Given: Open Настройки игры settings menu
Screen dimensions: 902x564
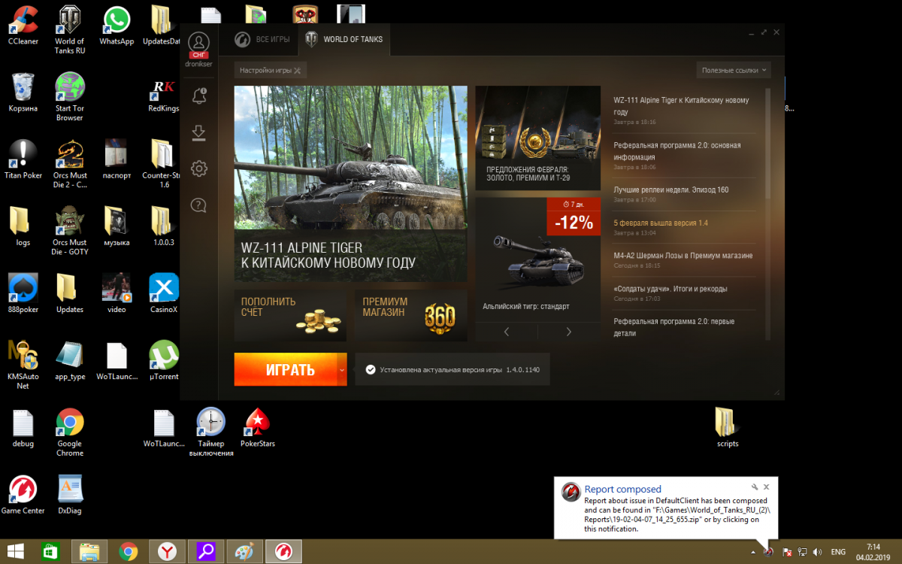Looking at the screenshot, I should point(270,70).
